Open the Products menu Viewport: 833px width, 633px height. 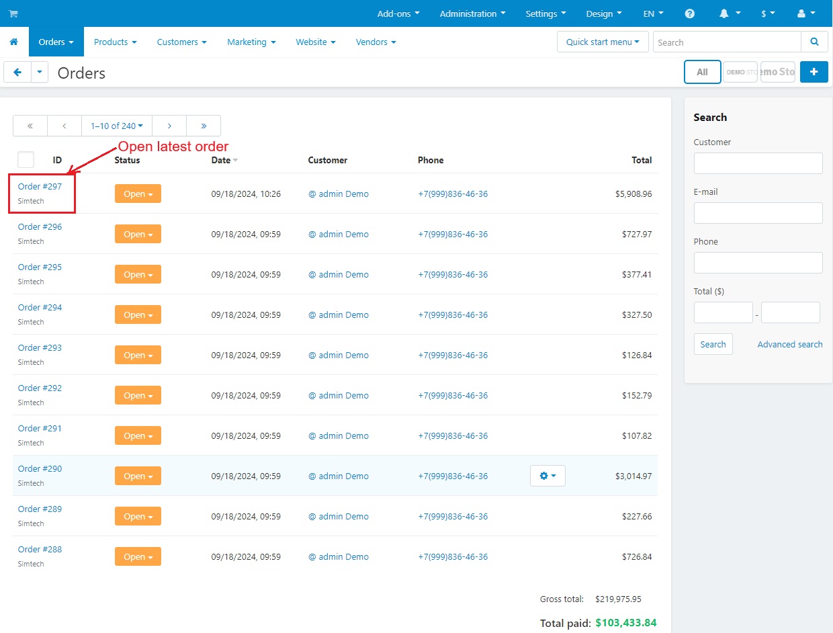click(115, 42)
